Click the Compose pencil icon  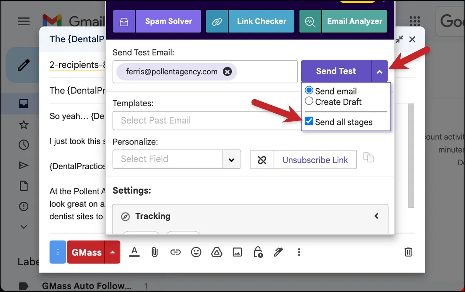point(24,65)
